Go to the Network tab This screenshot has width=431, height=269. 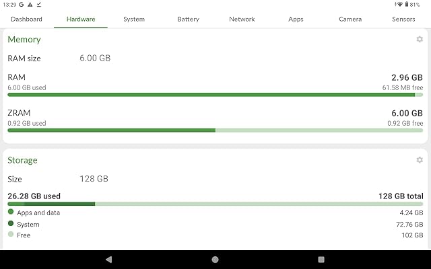click(242, 20)
